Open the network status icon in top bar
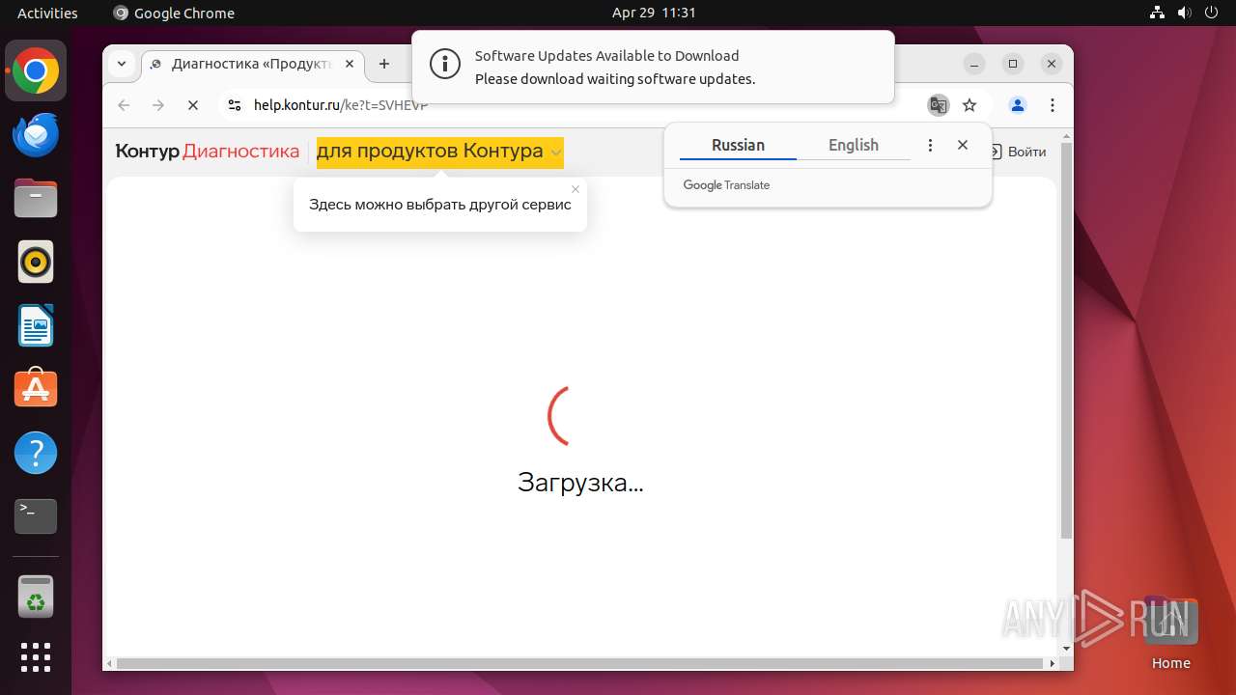Viewport: 1236px width, 695px height. 1157,13
